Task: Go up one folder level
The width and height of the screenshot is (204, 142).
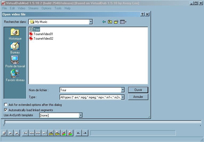Action: click(x=110, y=22)
